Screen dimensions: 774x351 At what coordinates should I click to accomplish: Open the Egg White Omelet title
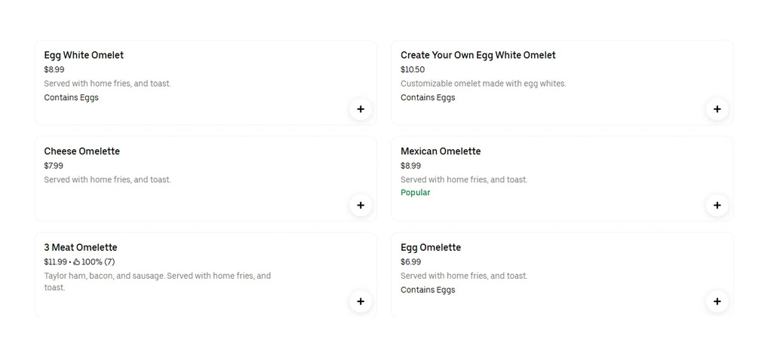84,55
